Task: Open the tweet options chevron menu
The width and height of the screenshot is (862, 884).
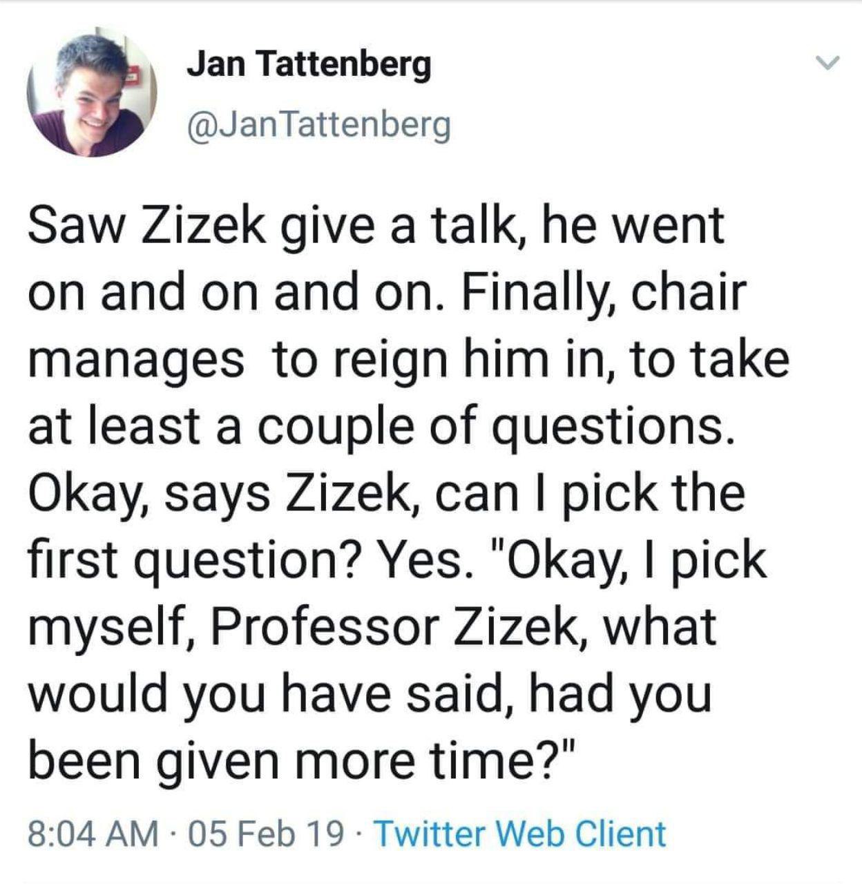Action: click(826, 64)
